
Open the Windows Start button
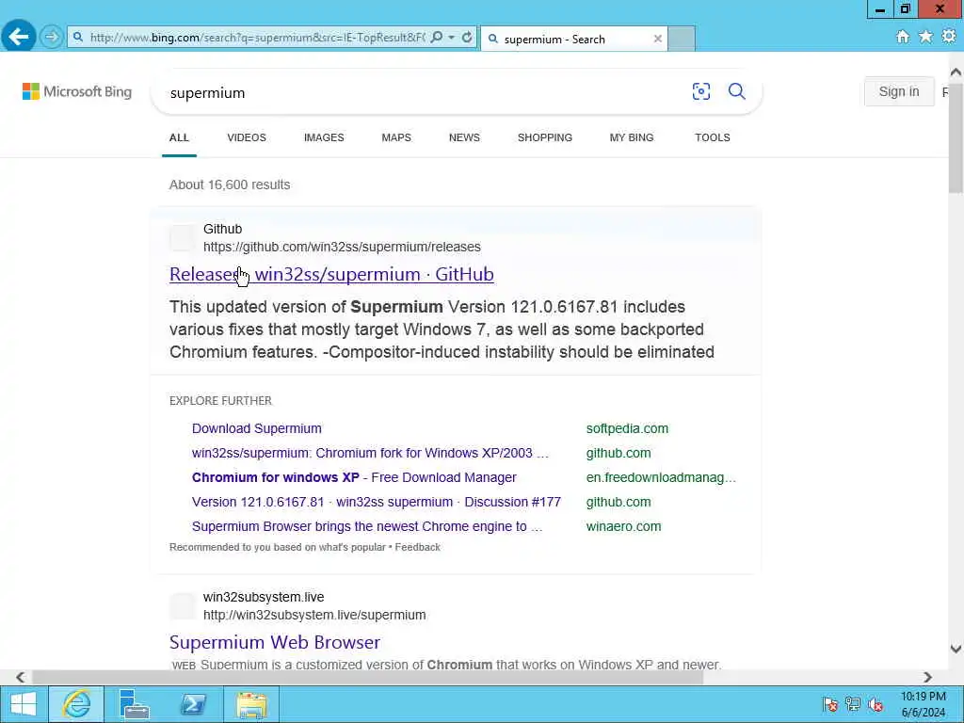(x=24, y=704)
